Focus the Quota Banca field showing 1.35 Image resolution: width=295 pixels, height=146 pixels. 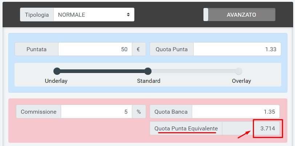(237, 112)
